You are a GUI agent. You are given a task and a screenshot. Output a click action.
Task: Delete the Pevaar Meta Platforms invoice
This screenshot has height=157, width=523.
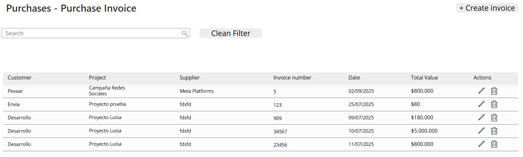pyautogui.click(x=494, y=91)
